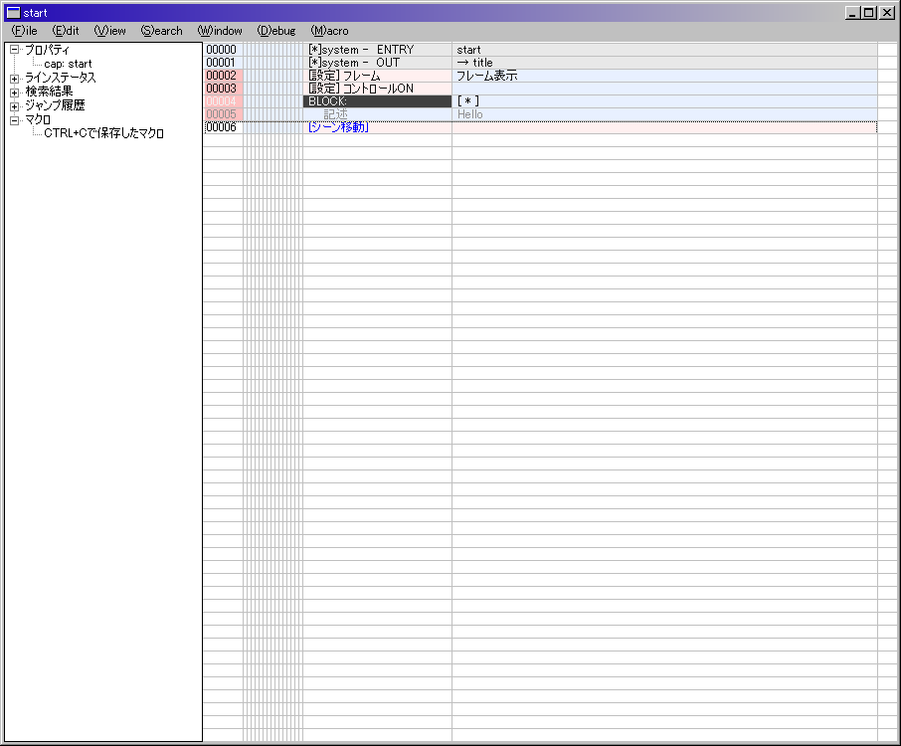Click line number 00006
Screen dimensions: 901x746
tap(223, 127)
